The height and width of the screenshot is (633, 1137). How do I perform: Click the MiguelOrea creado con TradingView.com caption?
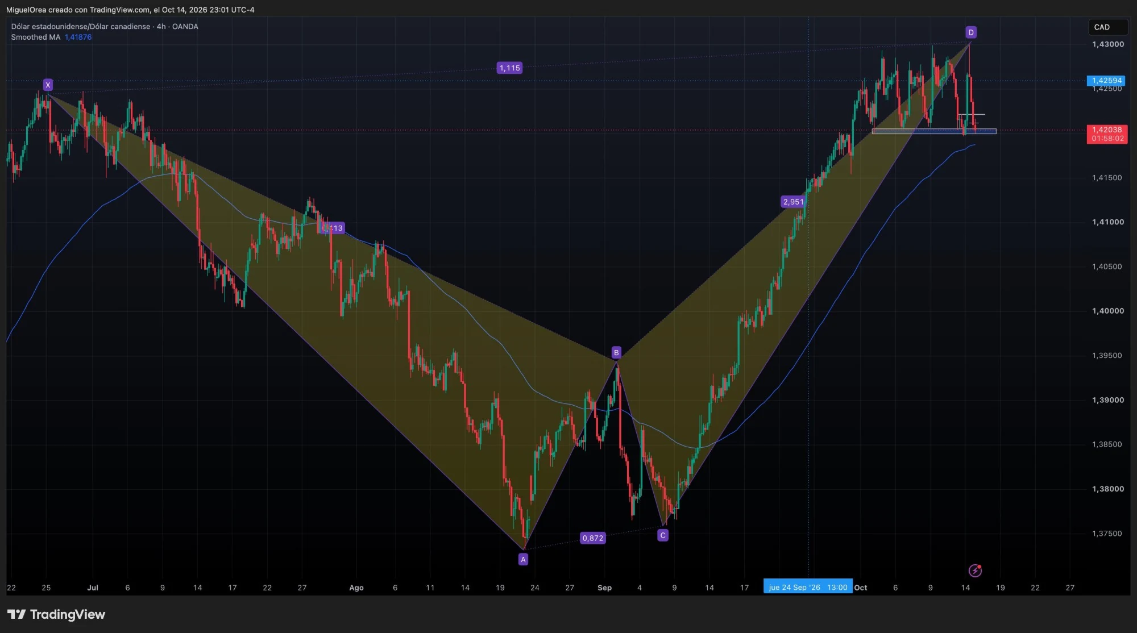coord(130,10)
